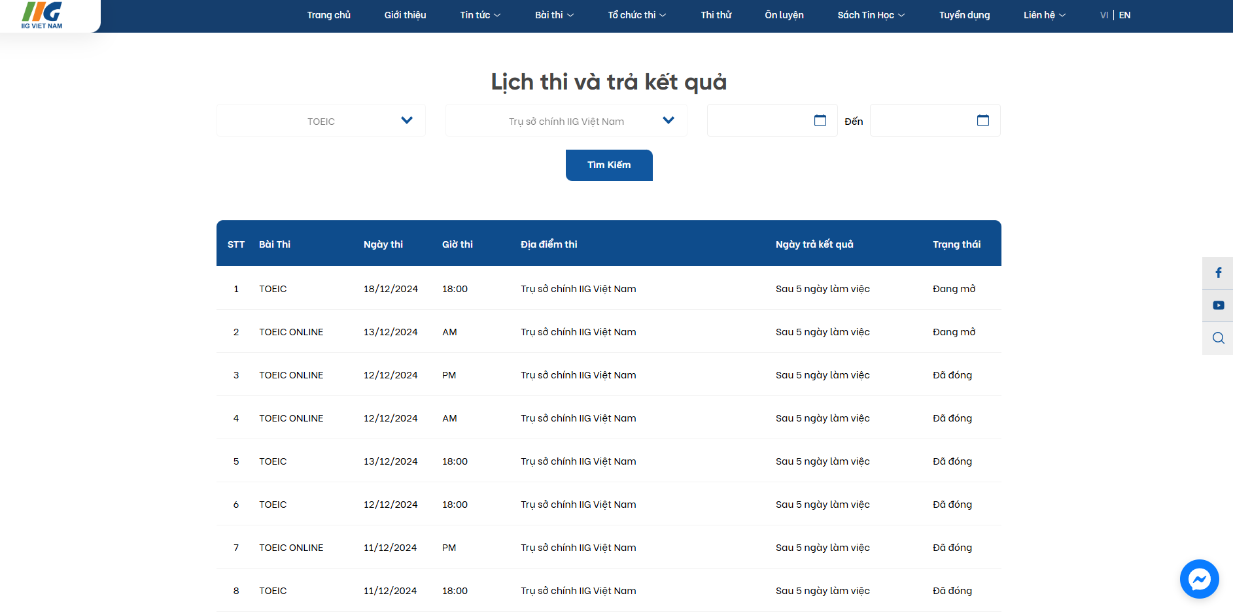Viewport: 1233px width, 613px height.
Task: Open the Thi thử menu item
Action: (x=716, y=15)
